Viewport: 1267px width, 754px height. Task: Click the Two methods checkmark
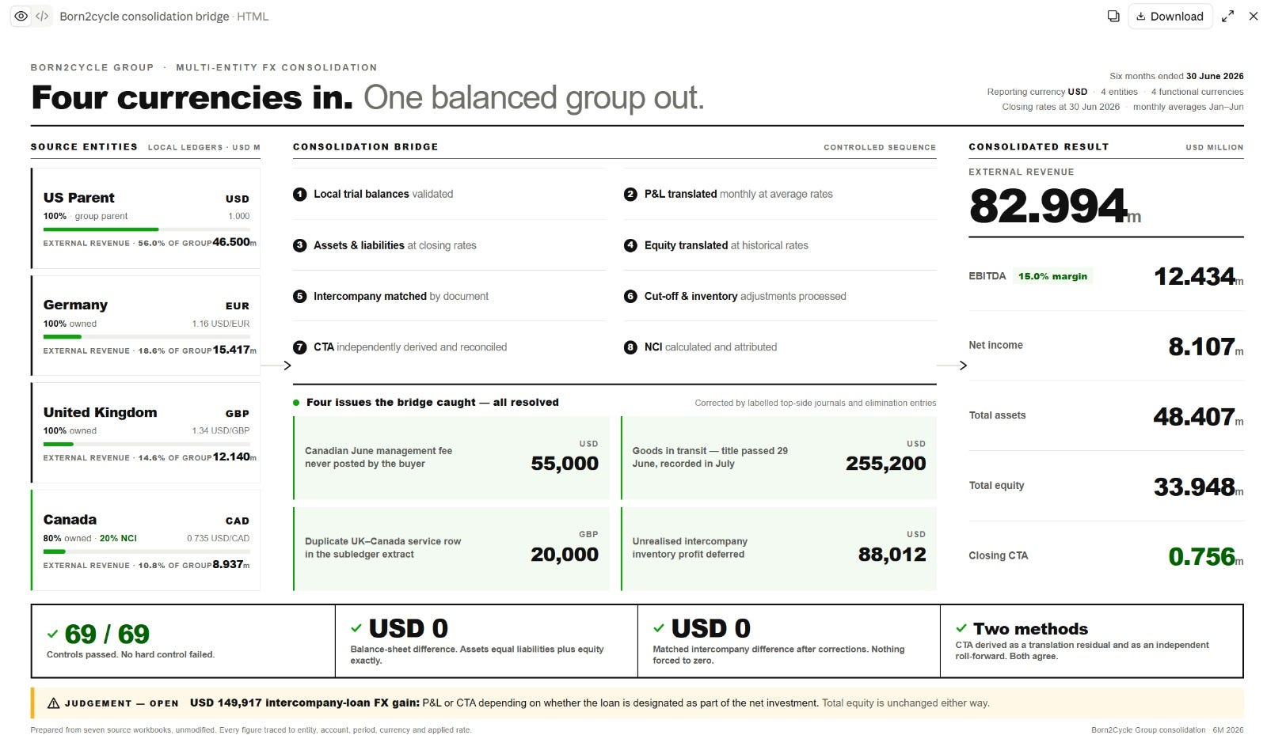[x=961, y=628]
